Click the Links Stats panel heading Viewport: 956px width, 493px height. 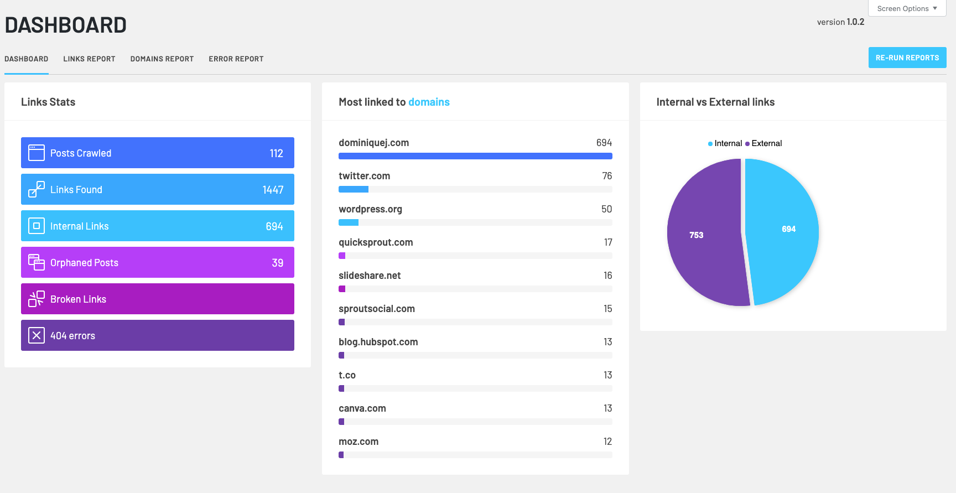pos(48,102)
